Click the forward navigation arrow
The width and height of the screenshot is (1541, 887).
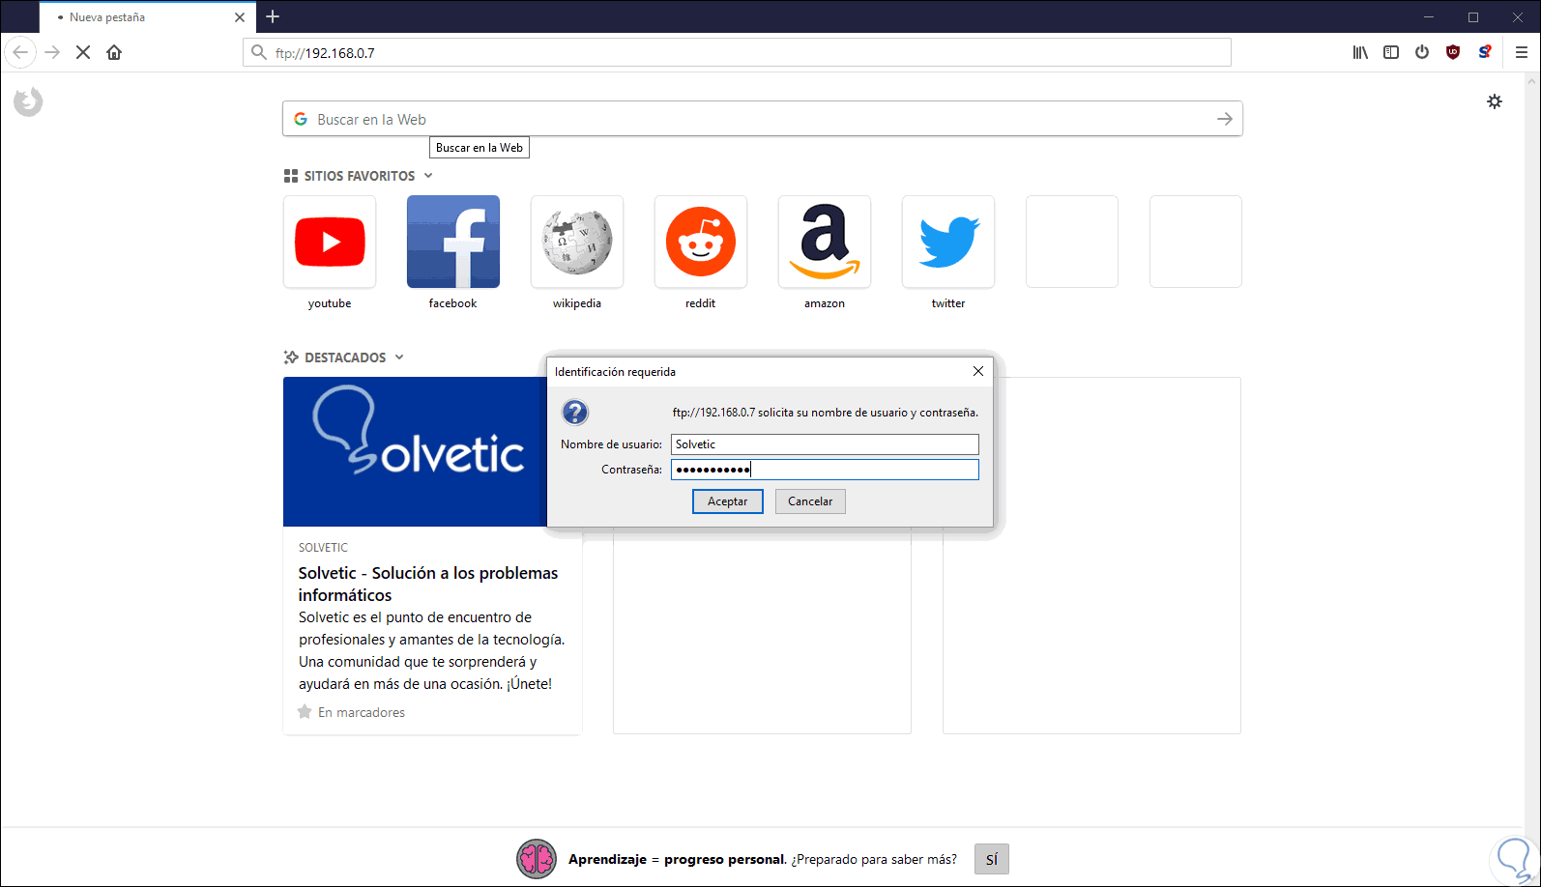(x=53, y=52)
